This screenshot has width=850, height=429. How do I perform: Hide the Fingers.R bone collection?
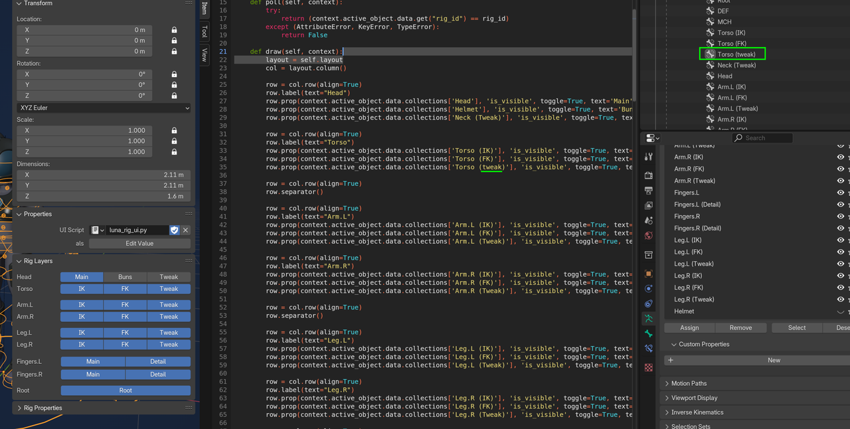[x=841, y=216]
